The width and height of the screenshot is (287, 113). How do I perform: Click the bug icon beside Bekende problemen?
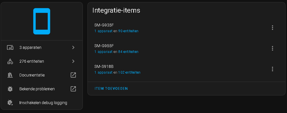coord(10,89)
